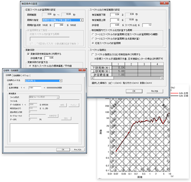Click the 検定範囲上限 input showing 10

pos(115,20)
